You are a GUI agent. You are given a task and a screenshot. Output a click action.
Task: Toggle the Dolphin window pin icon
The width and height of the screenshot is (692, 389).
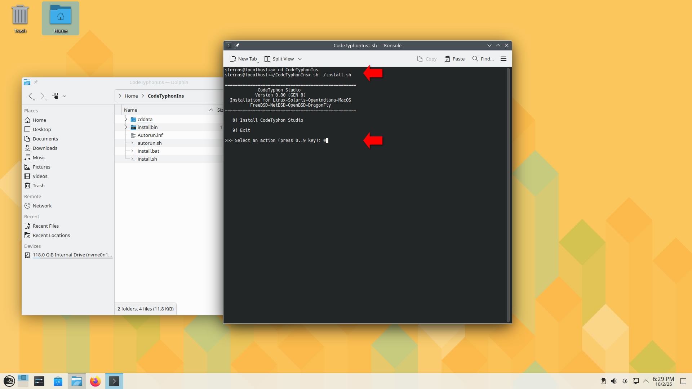[x=36, y=82]
